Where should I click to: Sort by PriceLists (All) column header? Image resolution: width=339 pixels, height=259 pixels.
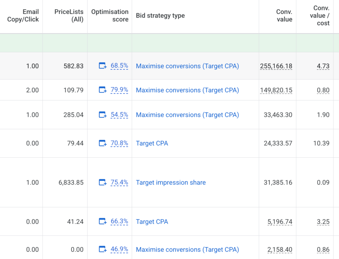69,16
